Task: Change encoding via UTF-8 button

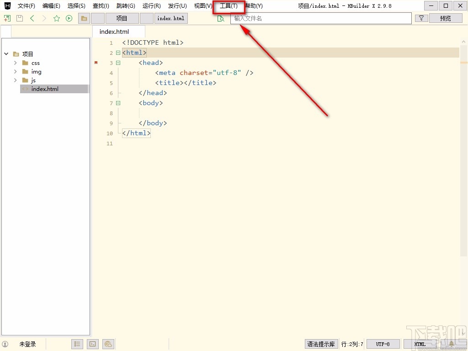Action: pos(383,344)
